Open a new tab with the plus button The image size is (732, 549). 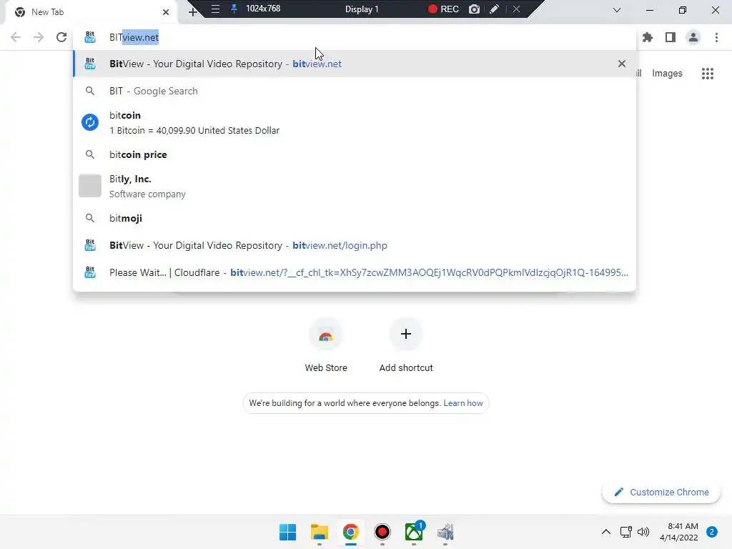click(193, 12)
